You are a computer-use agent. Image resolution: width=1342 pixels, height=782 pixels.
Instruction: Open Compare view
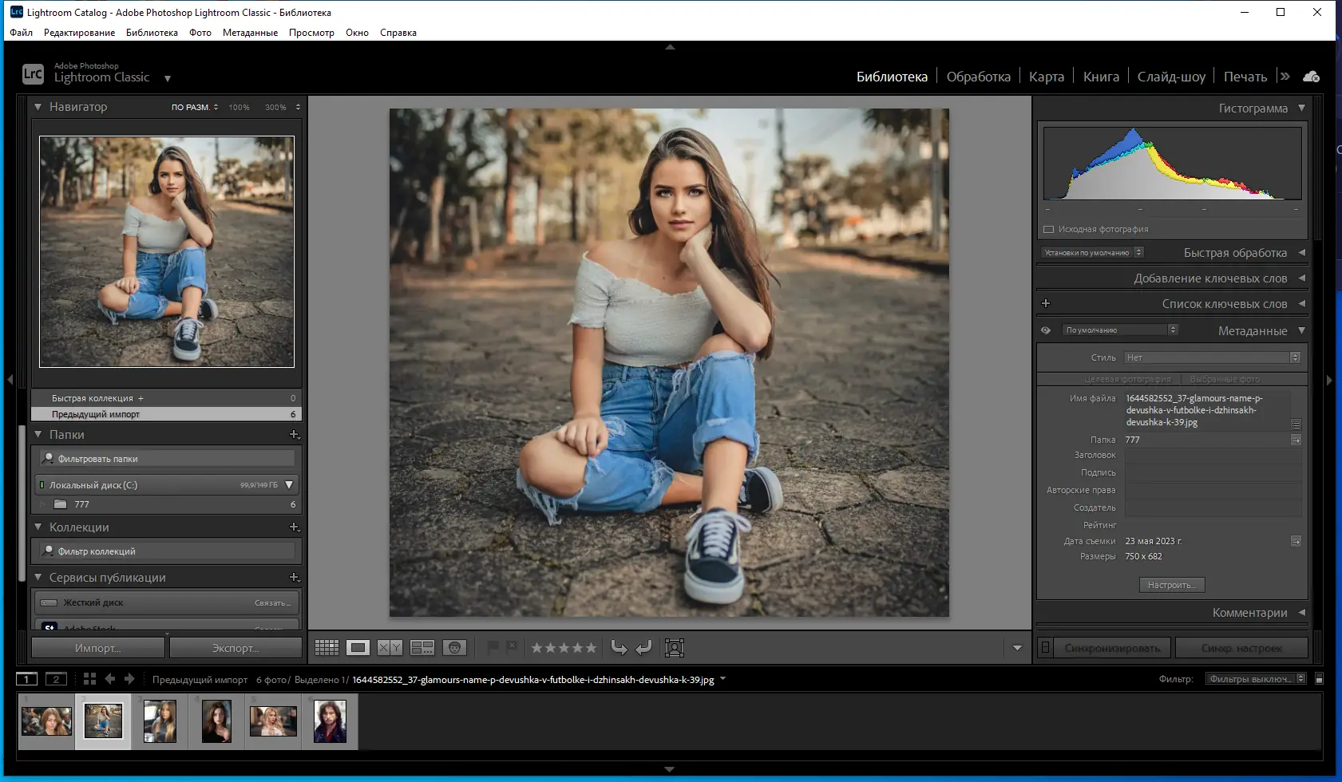(390, 647)
